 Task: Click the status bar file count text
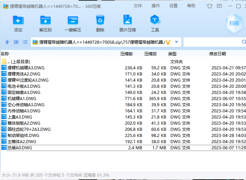(55, 175)
